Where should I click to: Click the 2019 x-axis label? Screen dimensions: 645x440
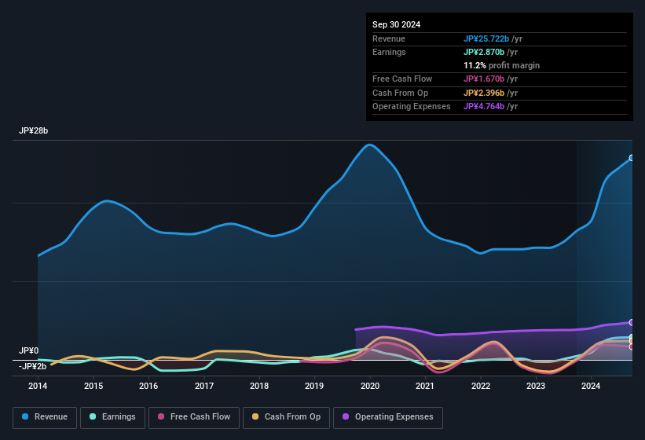tap(314, 386)
